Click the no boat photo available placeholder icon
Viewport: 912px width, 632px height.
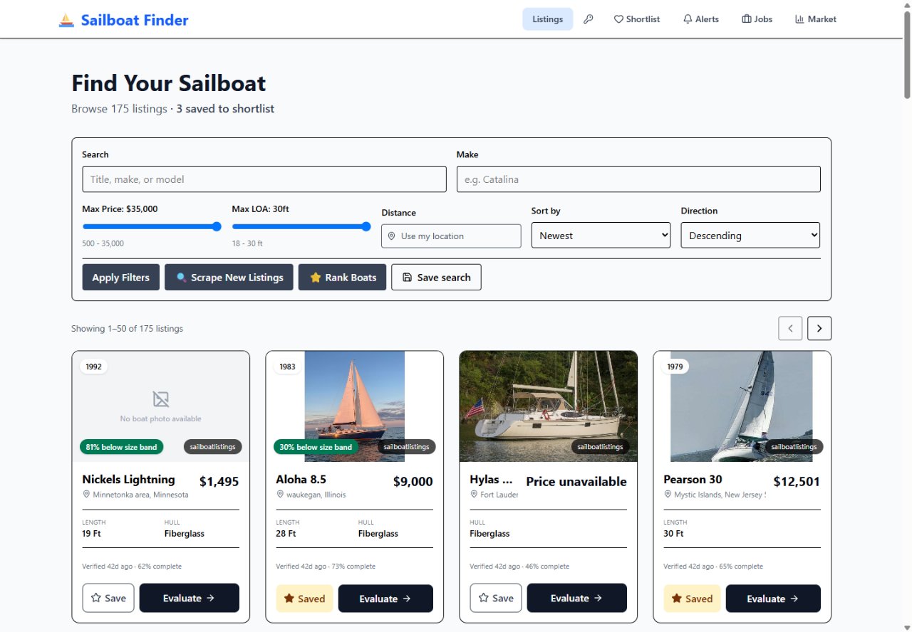tap(161, 399)
